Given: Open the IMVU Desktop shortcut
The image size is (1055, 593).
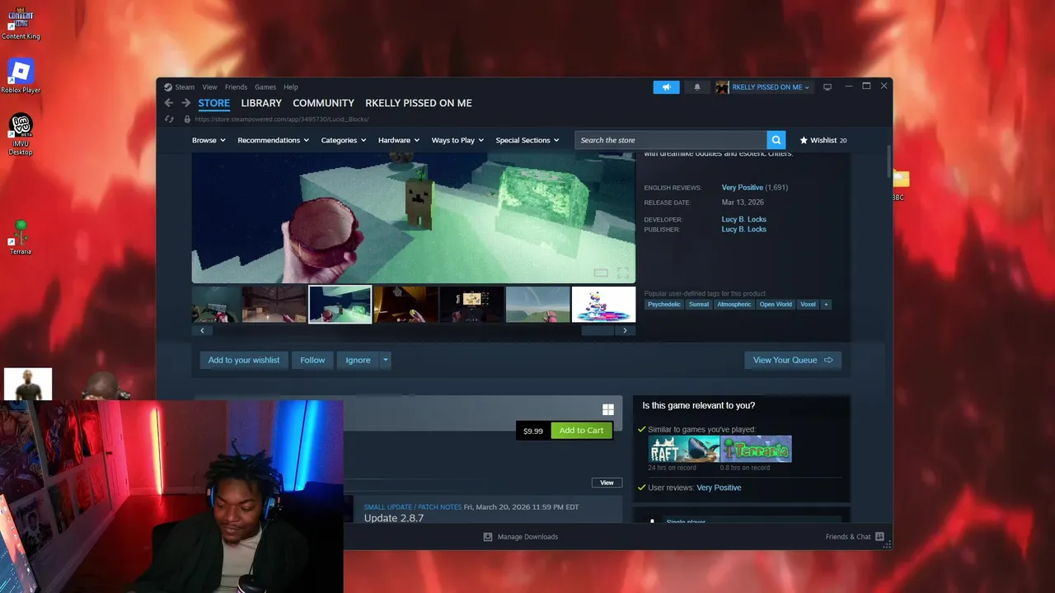Looking at the screenshot, I should tap(21, 134).
